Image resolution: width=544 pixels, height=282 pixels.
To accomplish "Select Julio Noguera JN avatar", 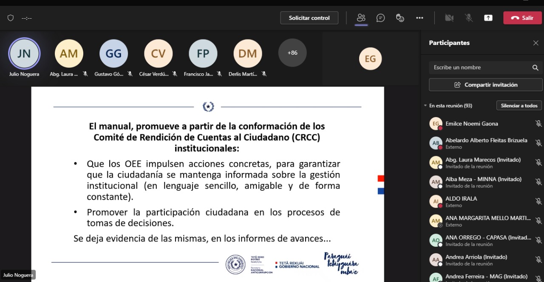I will [x=24, y=53].
